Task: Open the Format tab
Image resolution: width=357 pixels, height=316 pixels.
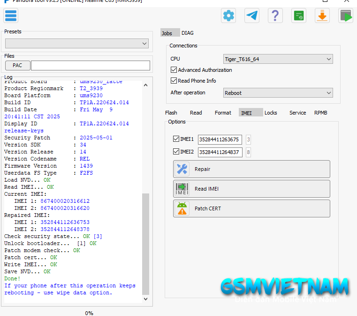Action: pos(223,113)
